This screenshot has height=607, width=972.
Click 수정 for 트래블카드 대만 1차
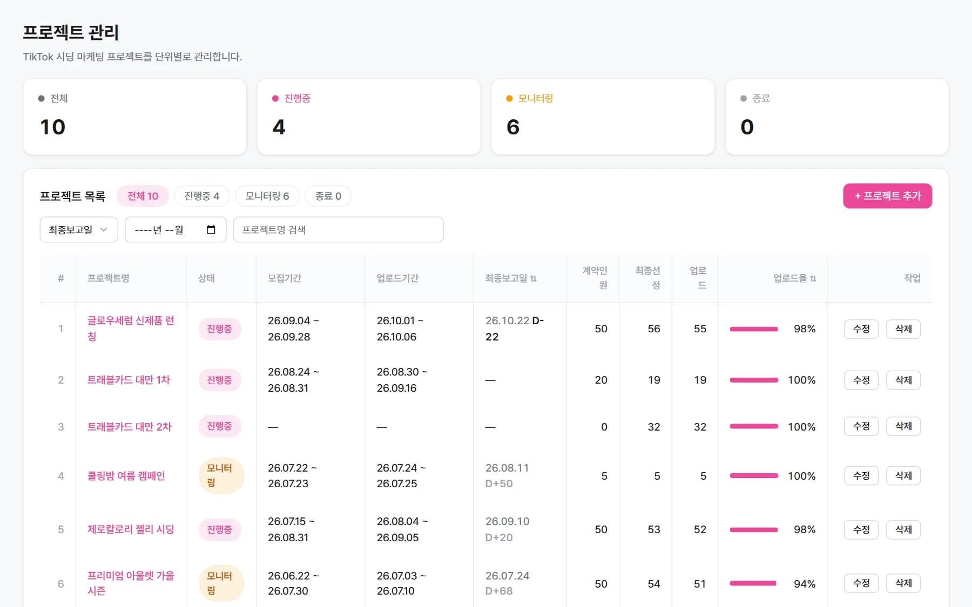861,380
